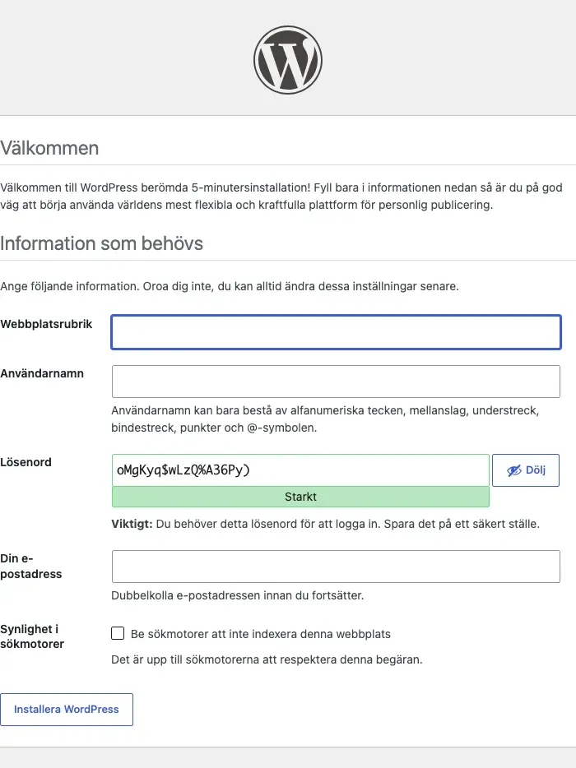Click 'Ange följande information' instruction text
This screenshot has height=768, width=576.
(x=230, y=286)
